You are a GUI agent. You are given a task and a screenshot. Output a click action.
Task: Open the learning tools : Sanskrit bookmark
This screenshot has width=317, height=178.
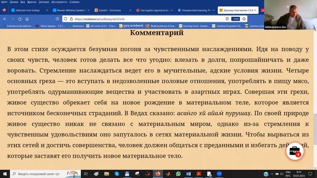(x=194, y=26)
